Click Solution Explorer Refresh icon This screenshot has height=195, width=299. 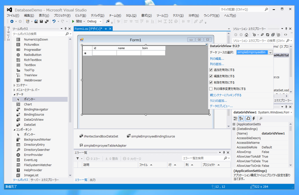click(x=267, y=35)
